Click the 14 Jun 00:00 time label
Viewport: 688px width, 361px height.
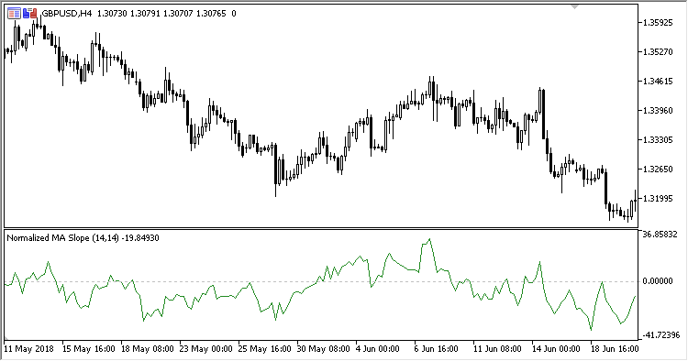[557, 349]
